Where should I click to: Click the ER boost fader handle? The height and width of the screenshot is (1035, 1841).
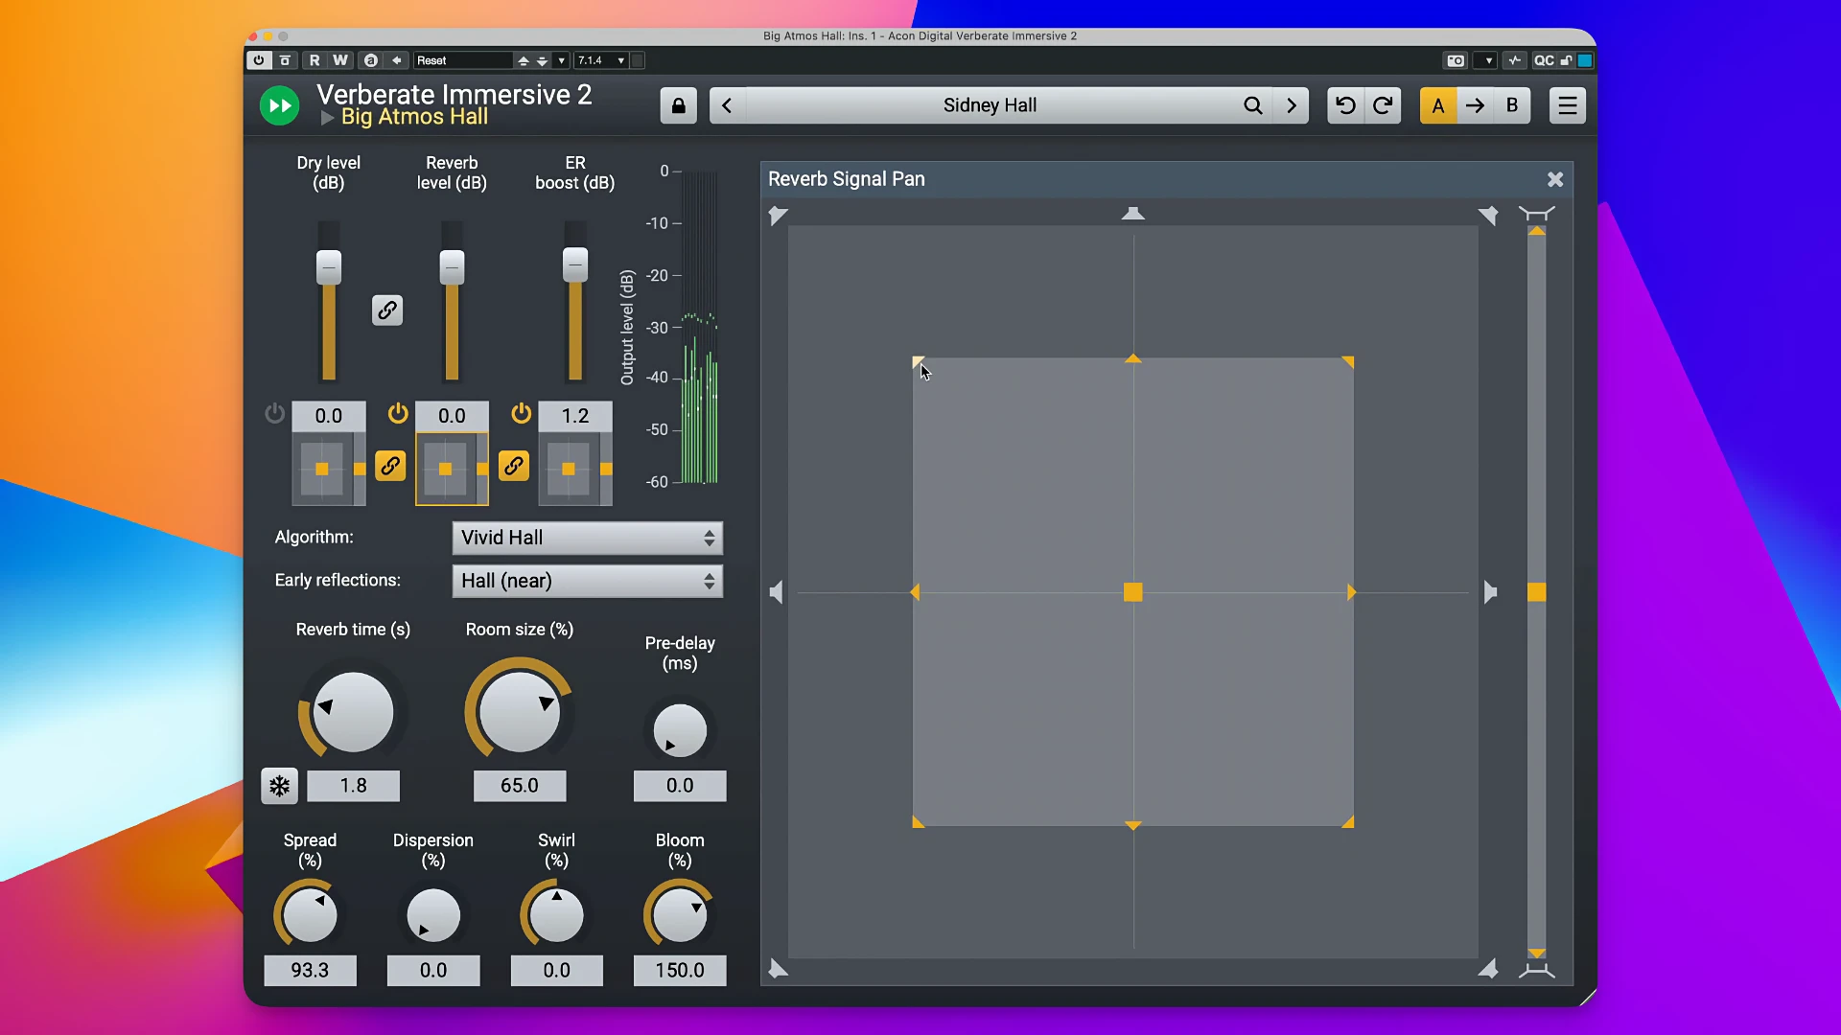click(575, 264)
